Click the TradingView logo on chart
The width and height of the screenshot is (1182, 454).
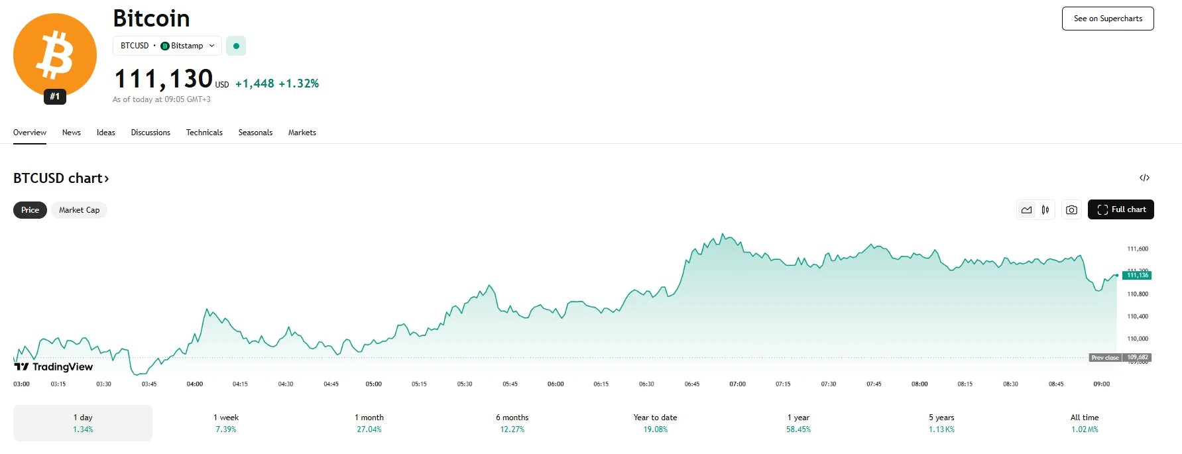point(54,367)
